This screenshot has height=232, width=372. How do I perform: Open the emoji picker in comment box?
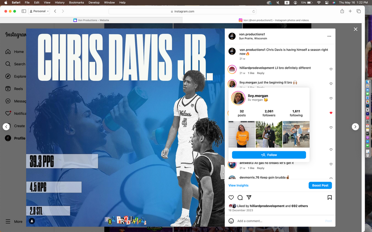(231, 221)
